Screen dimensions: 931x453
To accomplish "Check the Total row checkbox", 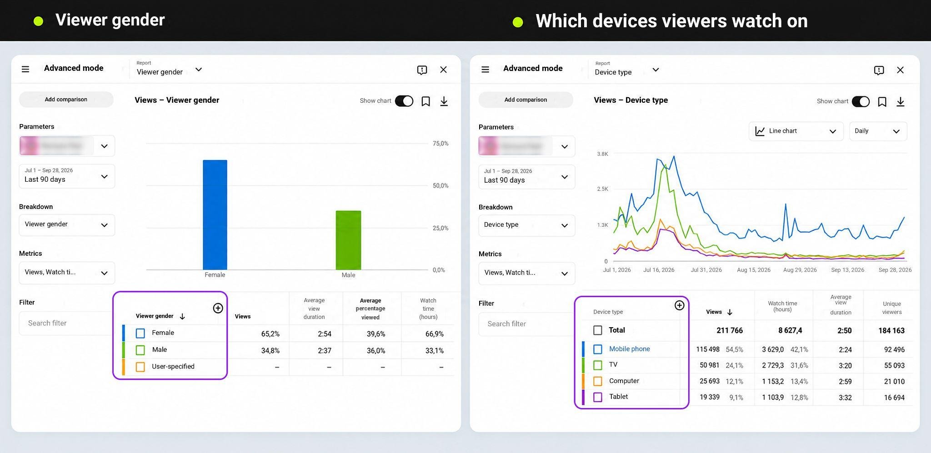I will click(x=598, y=330).
